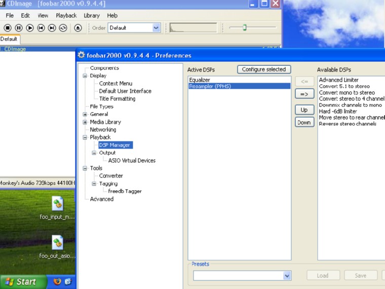The height and width of the screenshot is (289, 385).
Task: Select Display in preferences tree
Action: (98, 76)
